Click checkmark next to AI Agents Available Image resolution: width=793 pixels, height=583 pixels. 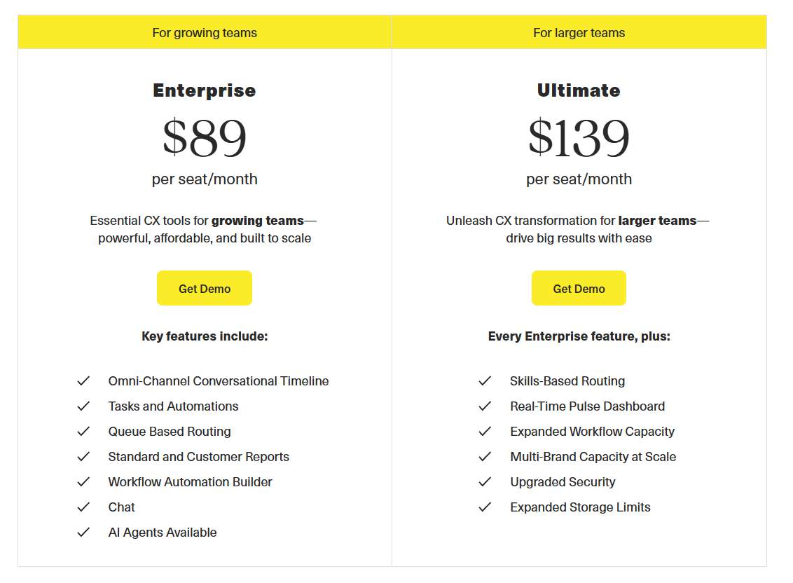83,533
